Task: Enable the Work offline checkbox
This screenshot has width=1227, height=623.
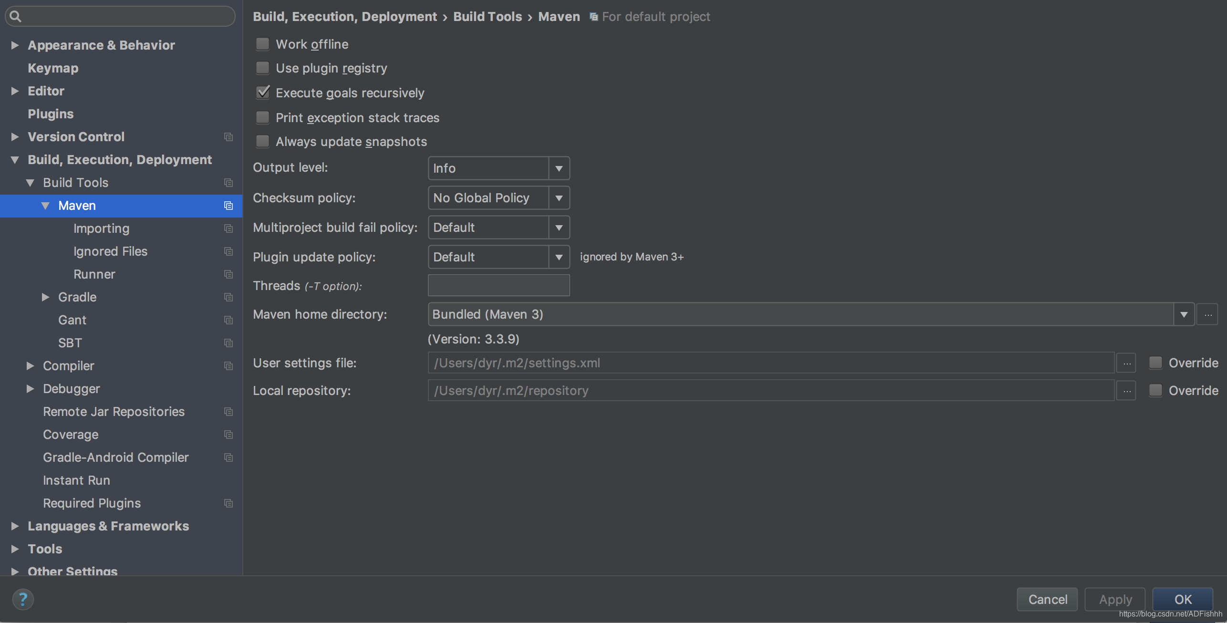Action: coord(262,43)
